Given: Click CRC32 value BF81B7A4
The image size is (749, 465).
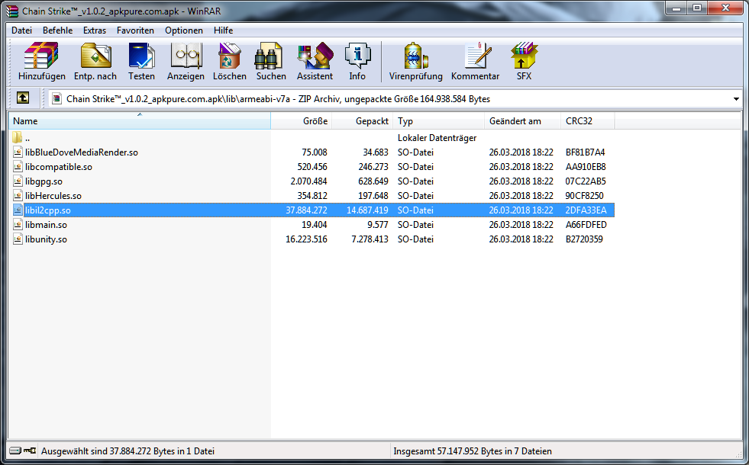Looking at the screenshot, I should tap(585, 152).
